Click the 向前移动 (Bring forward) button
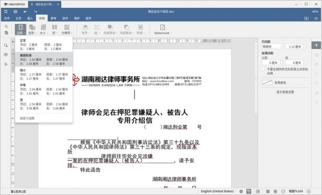The width and height of the screenshot is (322, 195). coord(110,29)
